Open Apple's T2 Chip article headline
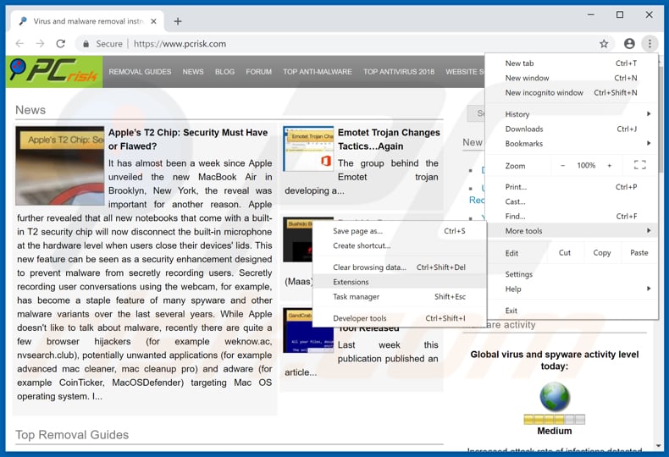 pos(188,139)
